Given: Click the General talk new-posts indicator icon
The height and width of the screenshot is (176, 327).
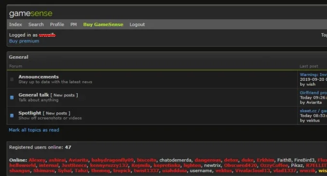Looking at the screenshot, I should click(12, 97).
